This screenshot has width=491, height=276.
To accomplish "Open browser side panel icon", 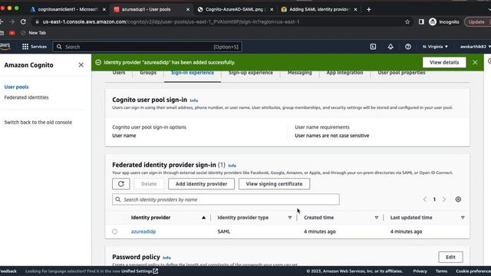I will coord(421,21).
